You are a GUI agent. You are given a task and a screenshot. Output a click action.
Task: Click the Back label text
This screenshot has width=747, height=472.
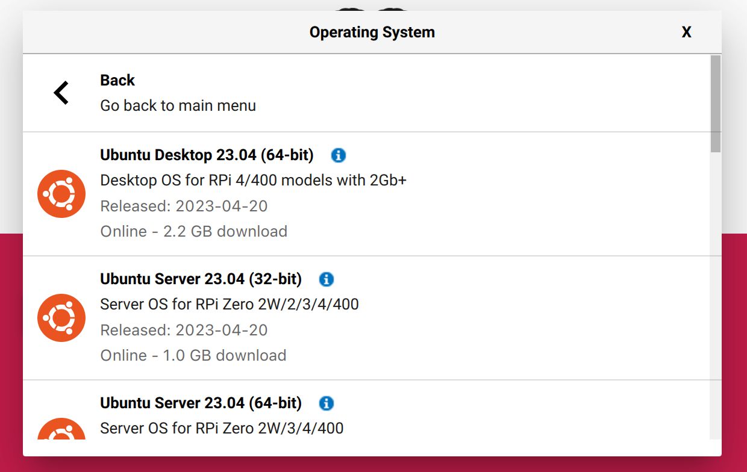click(117, 80)
